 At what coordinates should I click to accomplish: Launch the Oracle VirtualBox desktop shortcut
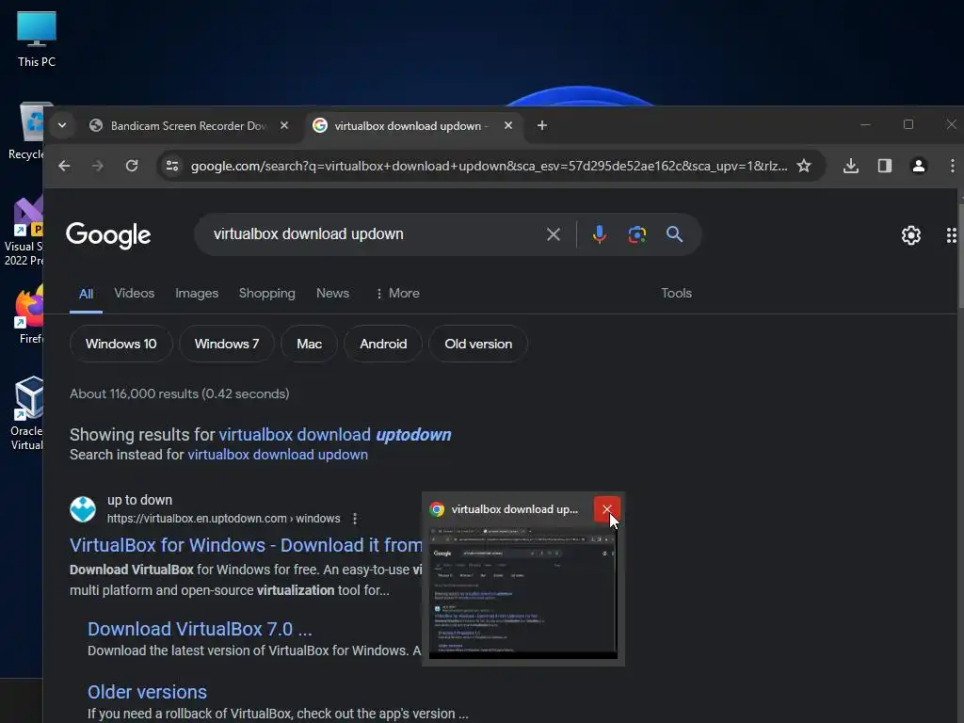(x=27, y=412)
